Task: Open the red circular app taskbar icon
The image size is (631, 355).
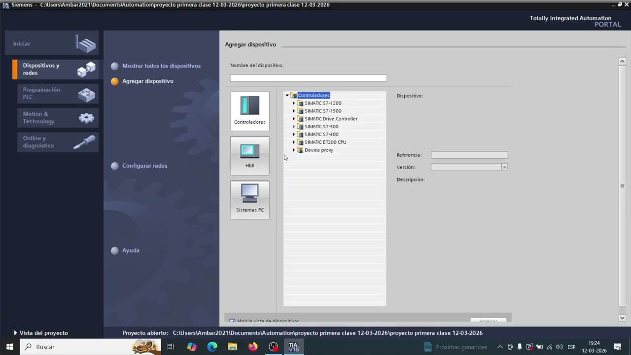Action: (273, 347)
